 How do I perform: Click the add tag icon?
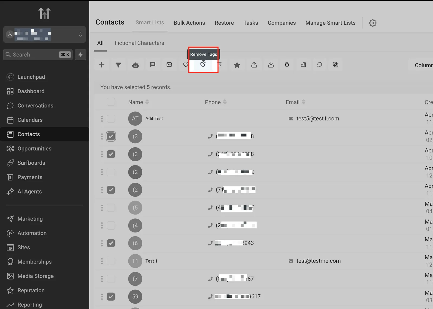pos(185,65)
